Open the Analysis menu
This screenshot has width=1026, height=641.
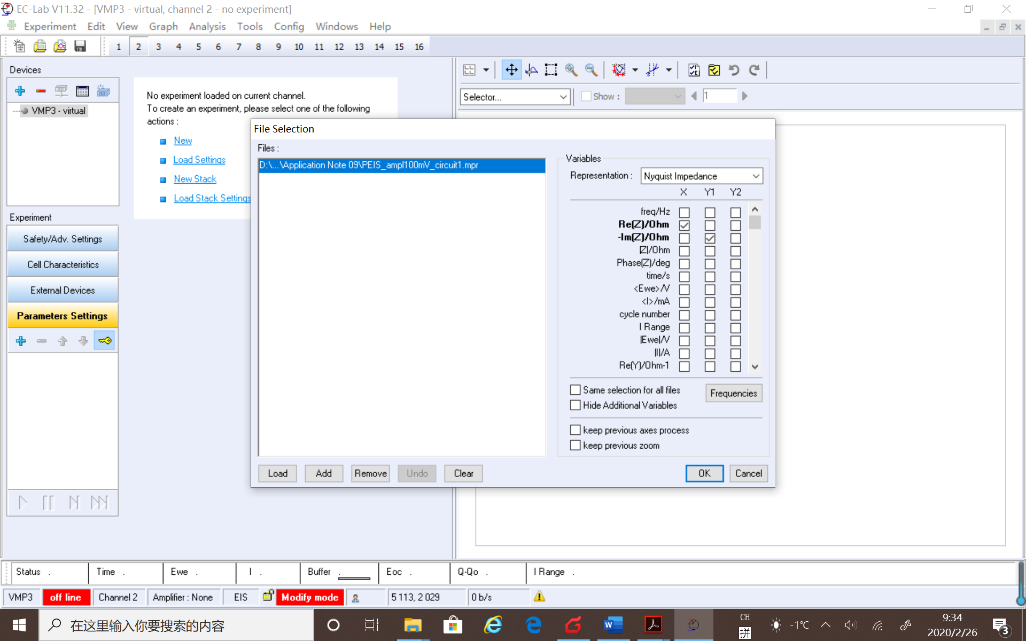click(207, 26)
